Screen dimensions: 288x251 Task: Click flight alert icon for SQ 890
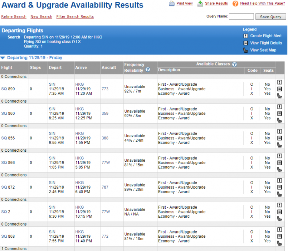tap(280, 82)
